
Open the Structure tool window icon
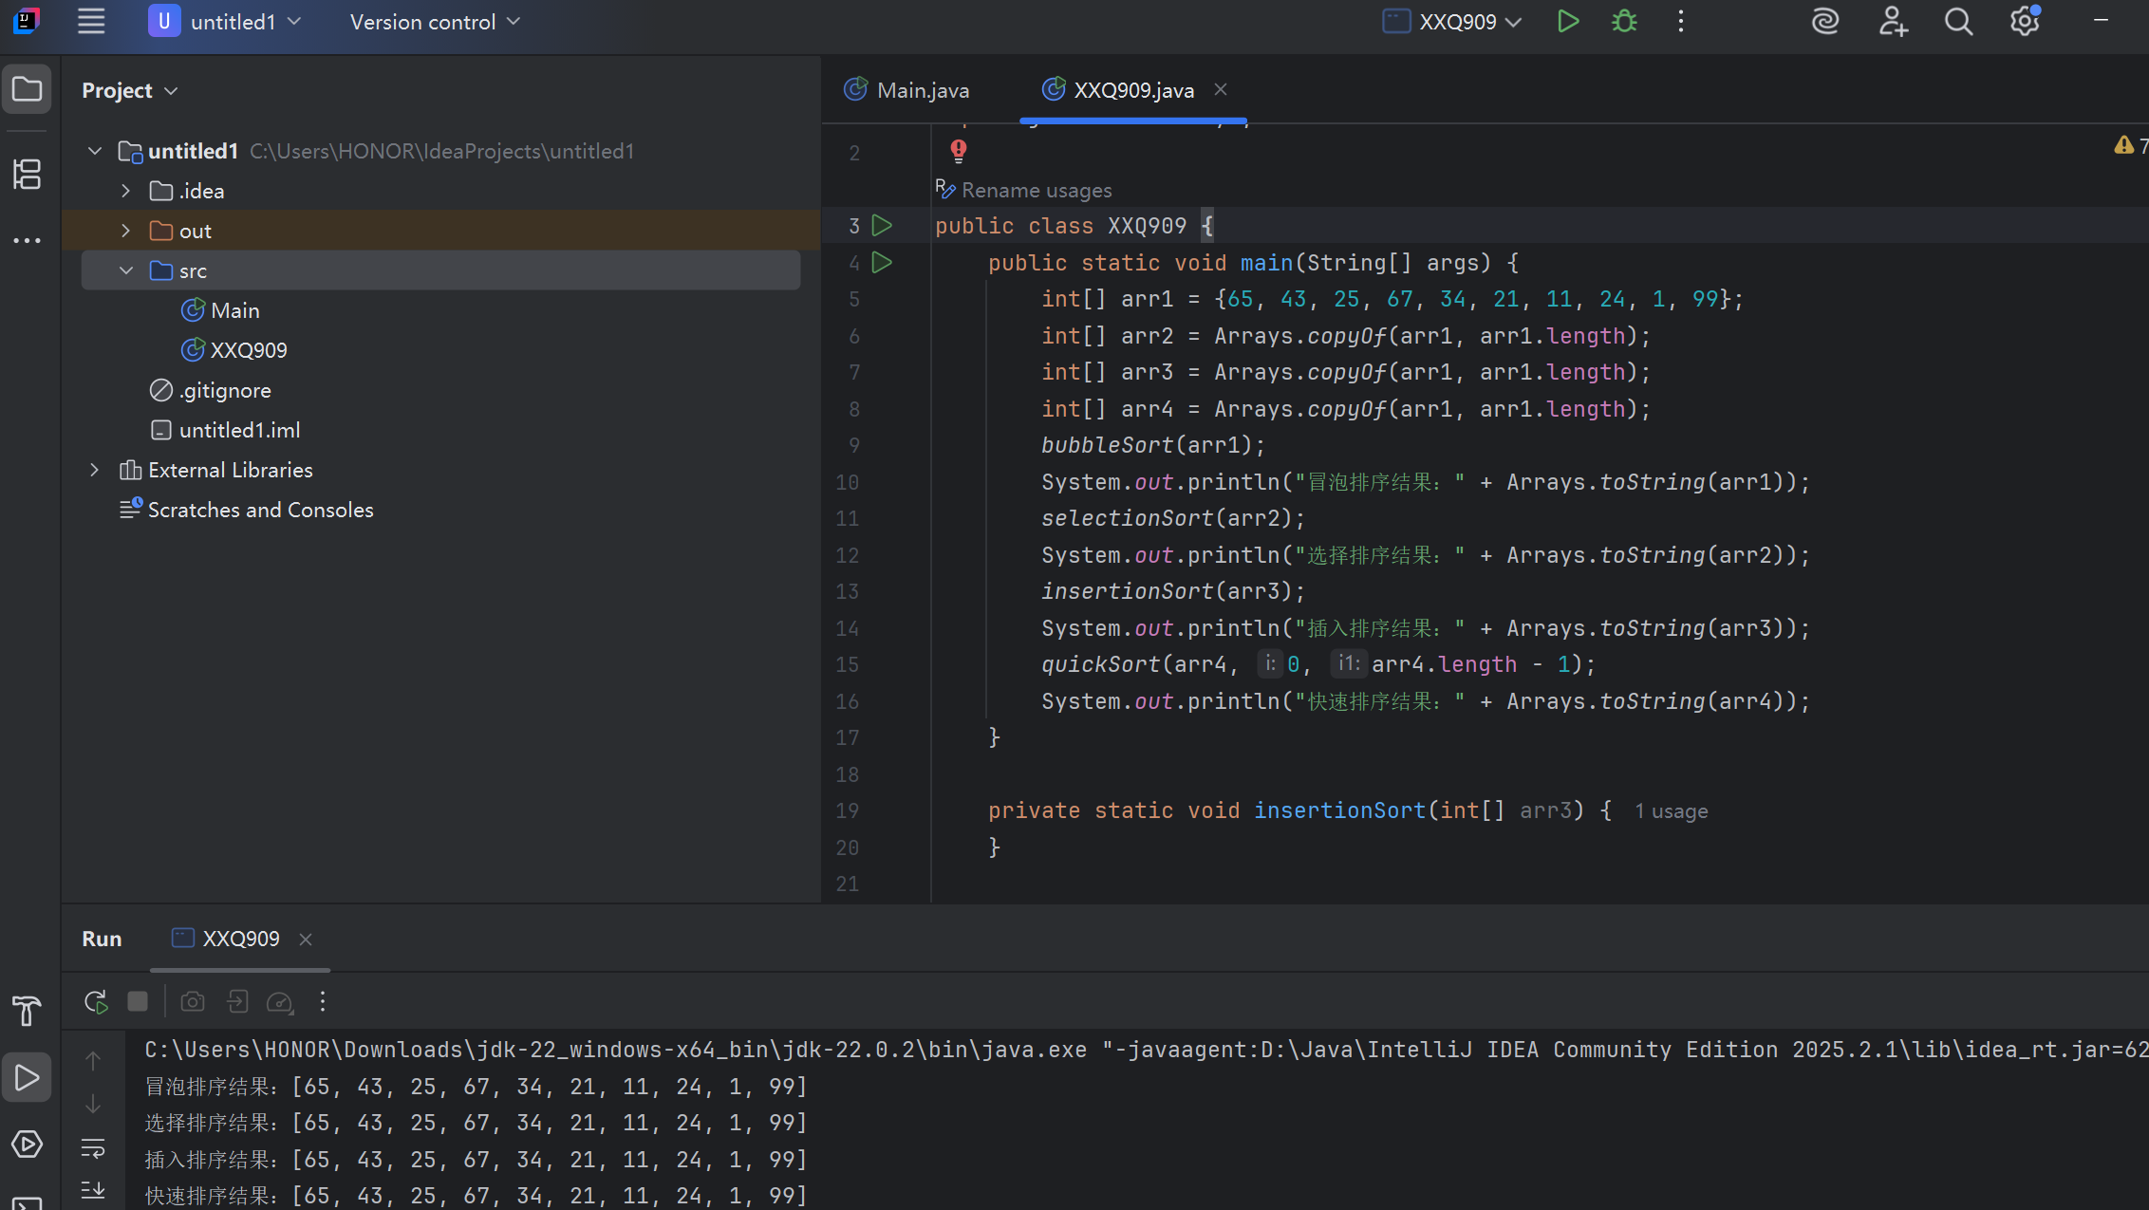(x=27, y=175)
